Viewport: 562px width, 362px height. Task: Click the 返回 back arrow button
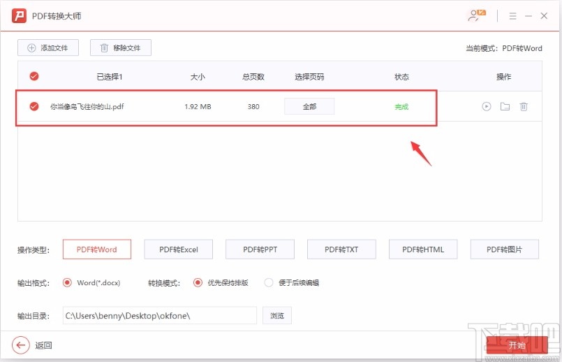pos(21,345)
